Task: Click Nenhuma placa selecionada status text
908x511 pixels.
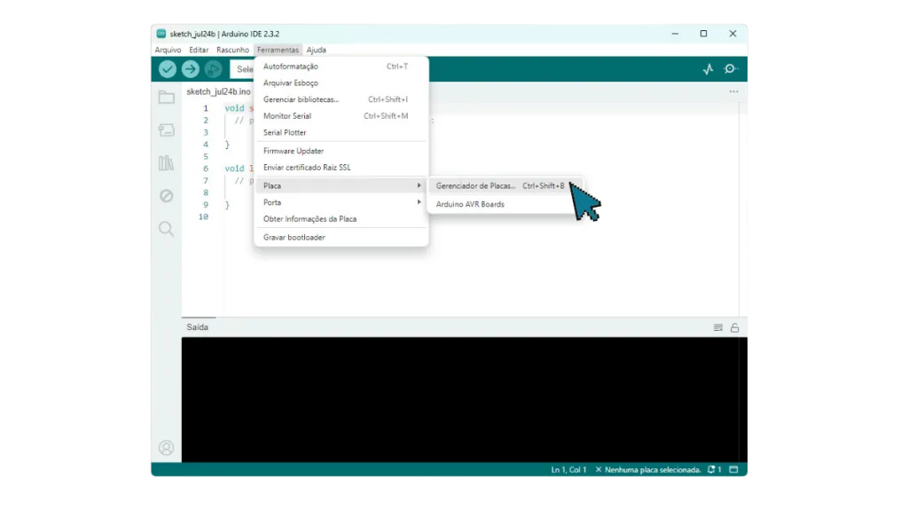Action: click(x=648, y=470)
